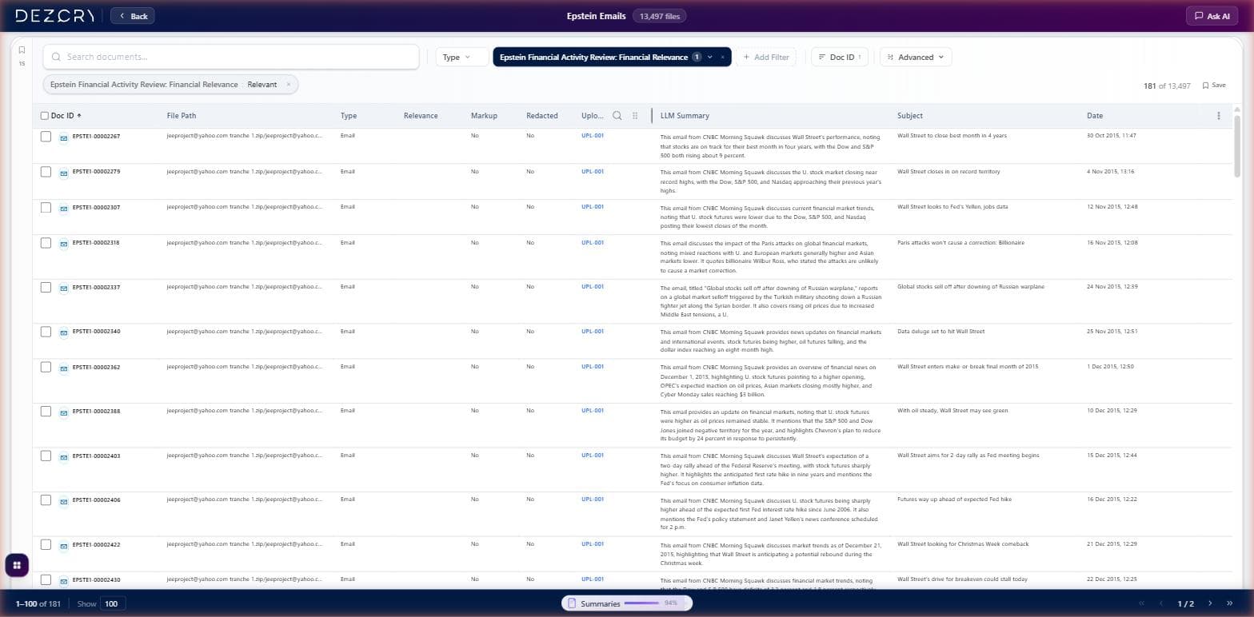Click the apps grid launcher button
Viewport: 1254px width, 617px height.
coord(17,565)
